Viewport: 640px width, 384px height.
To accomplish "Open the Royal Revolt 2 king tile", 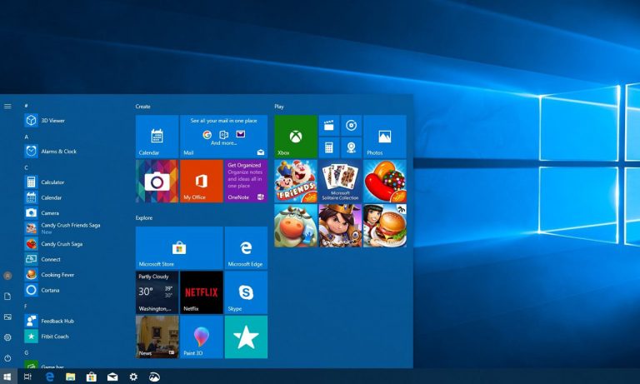I will [340, 225].
